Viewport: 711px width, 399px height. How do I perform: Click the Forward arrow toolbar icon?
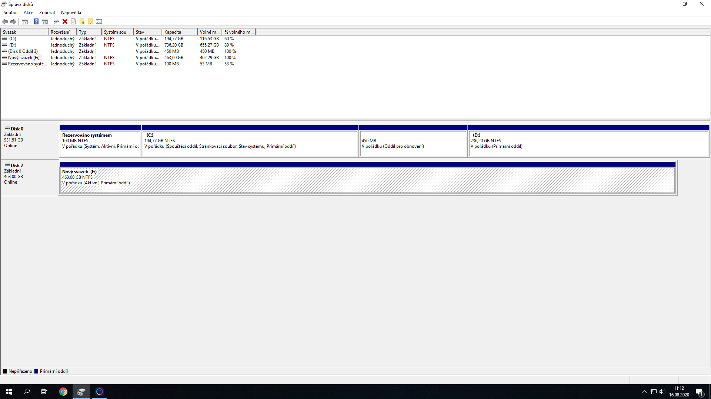tap(13, 21)
